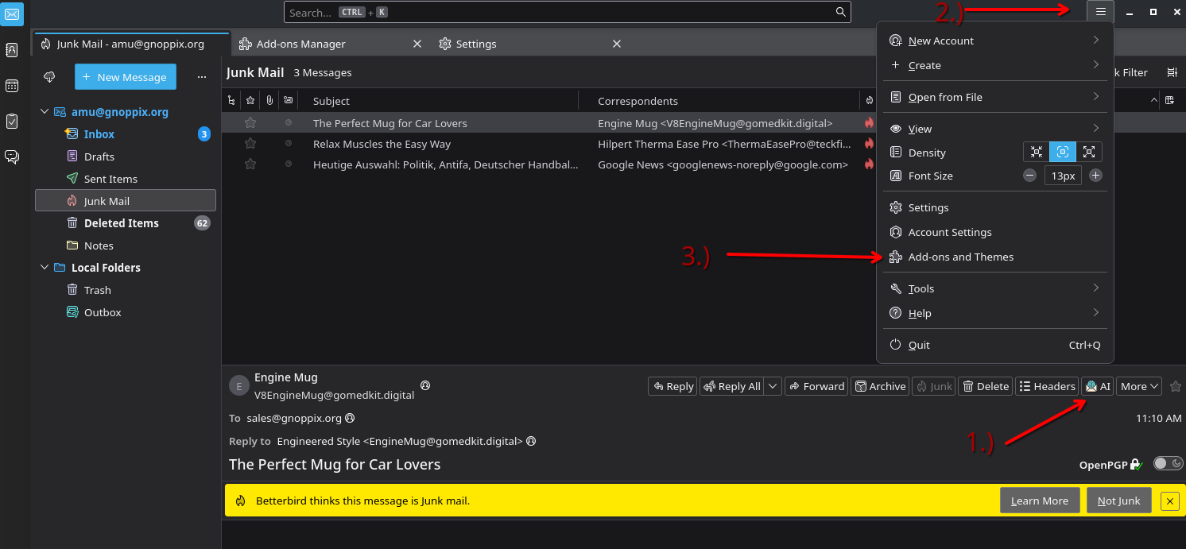Open the hamburger application menu button

[1100, 12]
